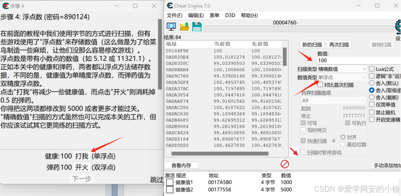Open the 数值类型 单浮点 dropdown

pyautogui.click(x=342, y=77)
